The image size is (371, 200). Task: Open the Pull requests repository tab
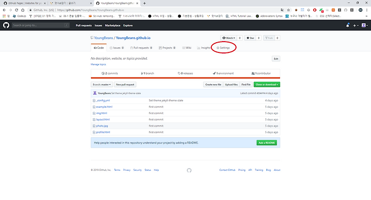pyautogui.click(x=141, y=48)
